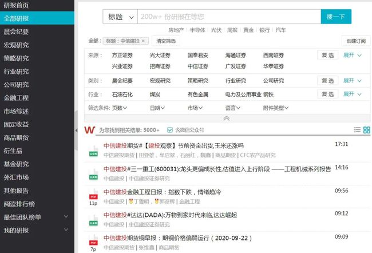Click the PDF icon of 金融工程日报 report
Screen dimensions: 372x253
93,195
